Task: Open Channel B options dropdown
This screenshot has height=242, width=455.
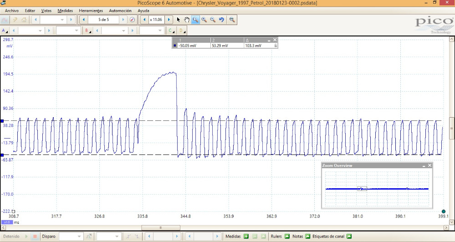Action: click(x=87, y=31)
